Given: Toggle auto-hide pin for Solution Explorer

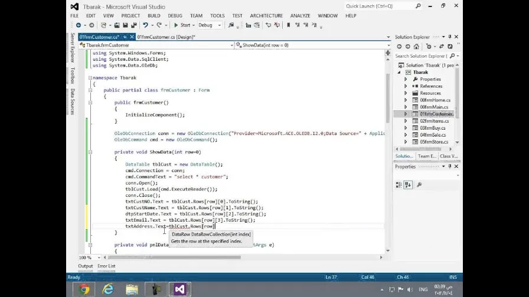Looking at the screenshot, I should (450, 37).
